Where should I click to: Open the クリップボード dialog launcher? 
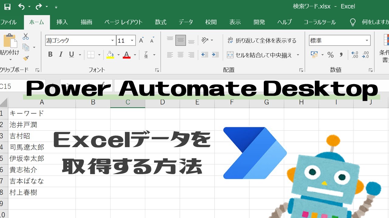click(x=37, y=70)
